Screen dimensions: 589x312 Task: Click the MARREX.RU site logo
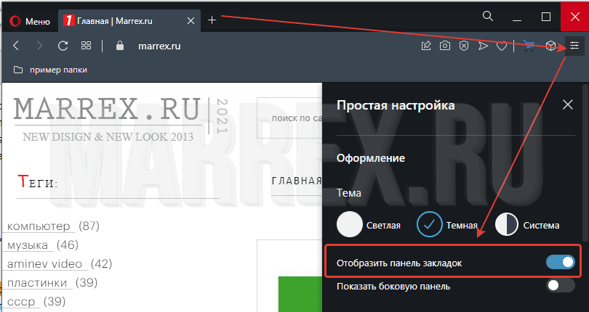108,110
